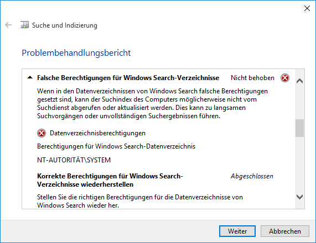
Task: Click the scrollbar down arrow
Action: 300,197
